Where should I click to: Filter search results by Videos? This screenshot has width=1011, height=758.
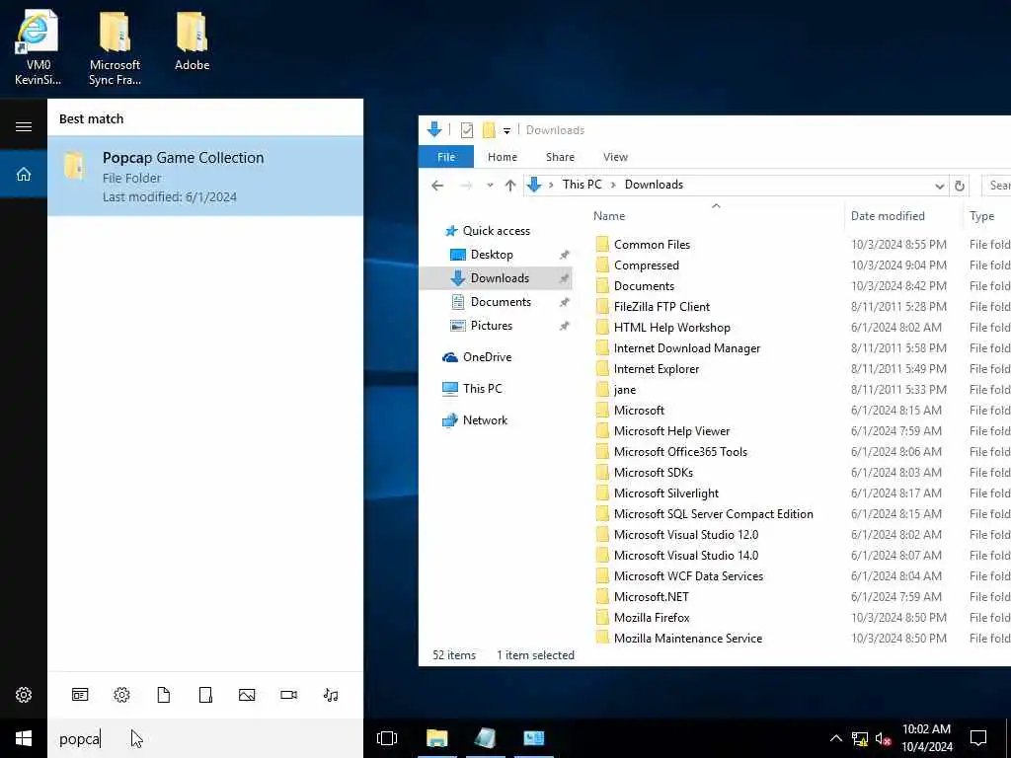(289, 695)
